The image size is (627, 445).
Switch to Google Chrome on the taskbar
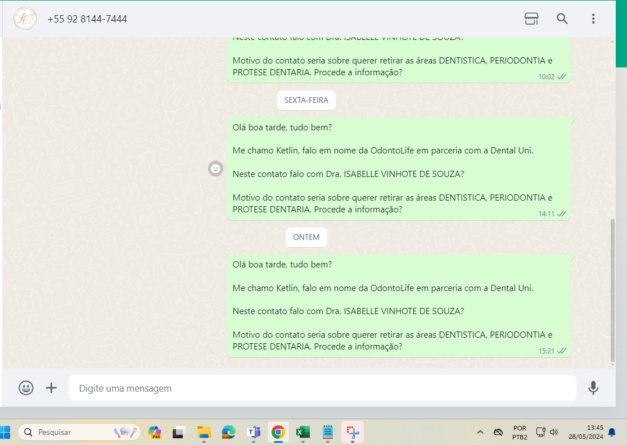point(278,432)
